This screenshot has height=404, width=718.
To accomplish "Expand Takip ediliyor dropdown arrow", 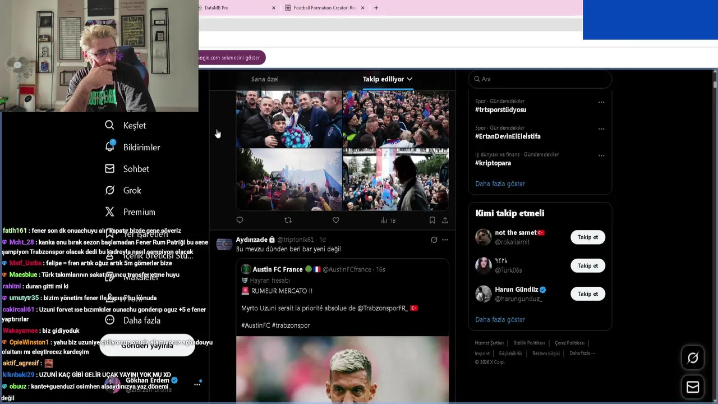I will 409,79.
